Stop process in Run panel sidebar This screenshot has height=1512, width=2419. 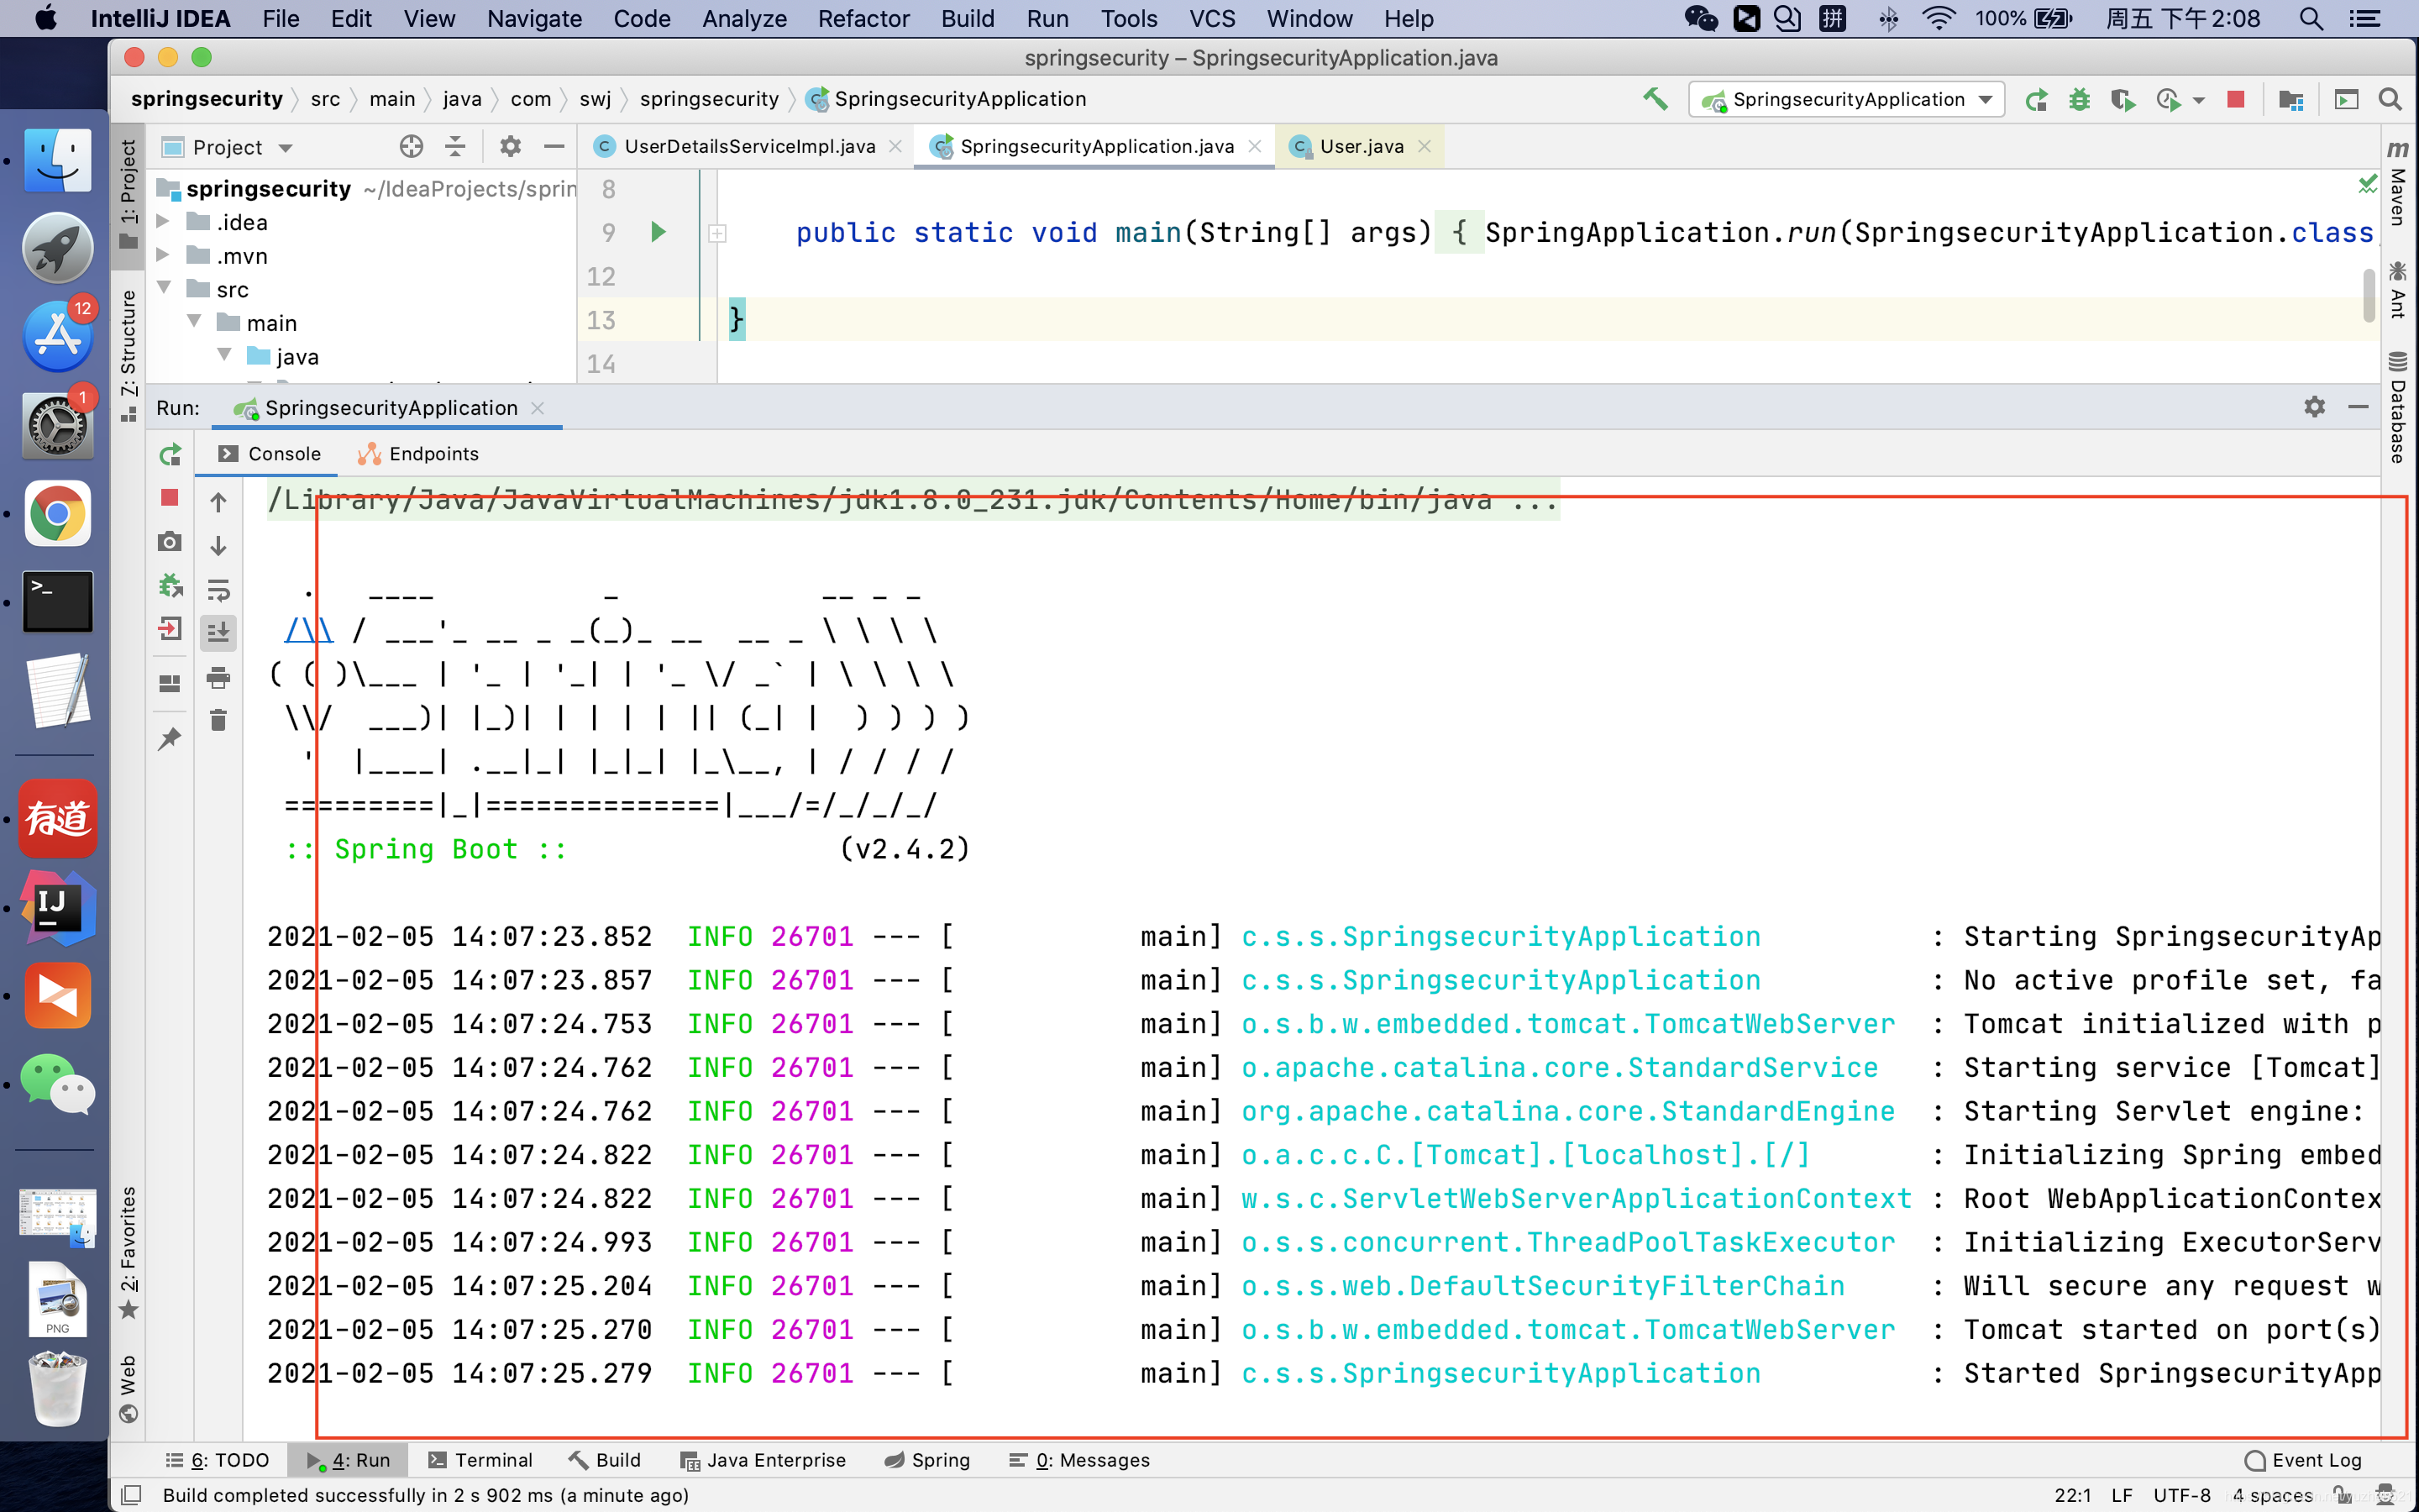170,498
